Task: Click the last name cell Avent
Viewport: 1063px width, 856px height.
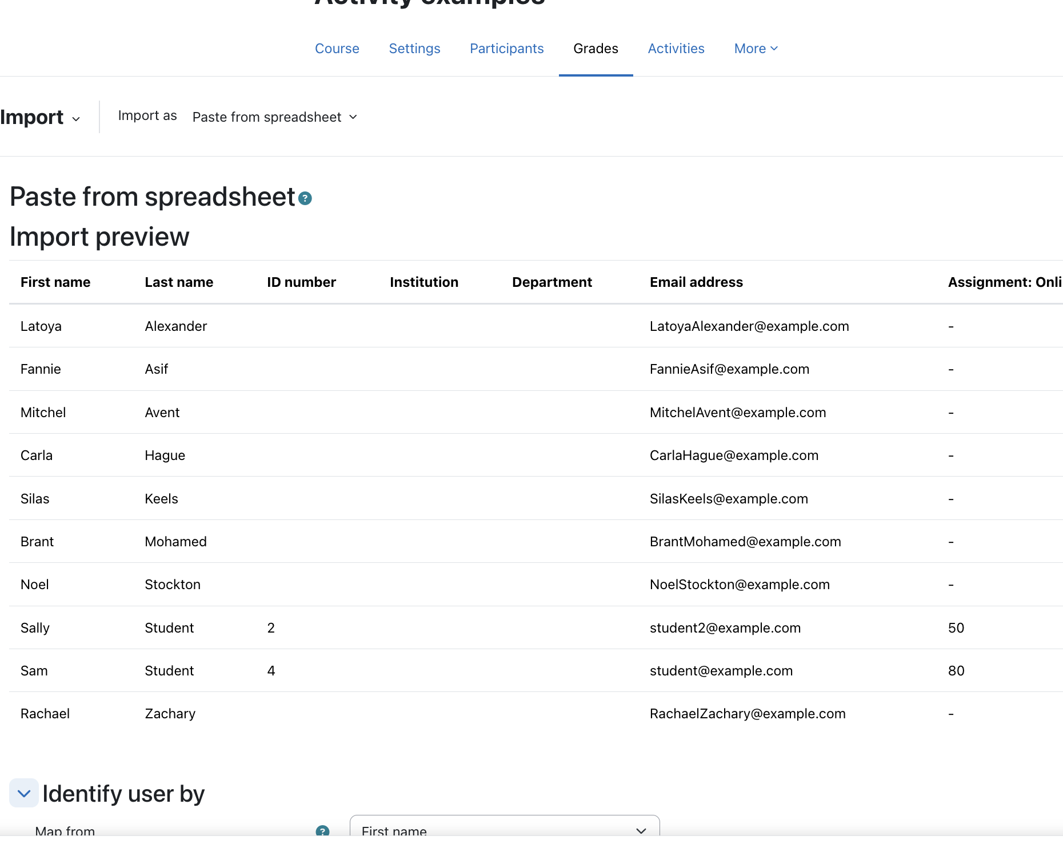Action: click(162, 413)
